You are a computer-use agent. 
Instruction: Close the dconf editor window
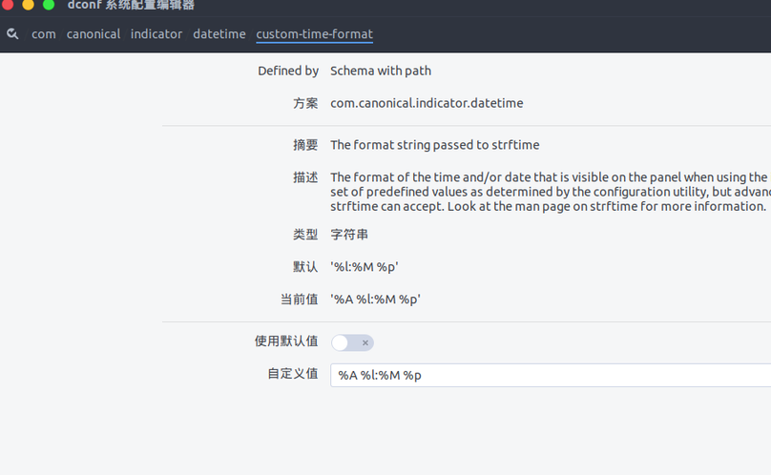tap(7, 5)
